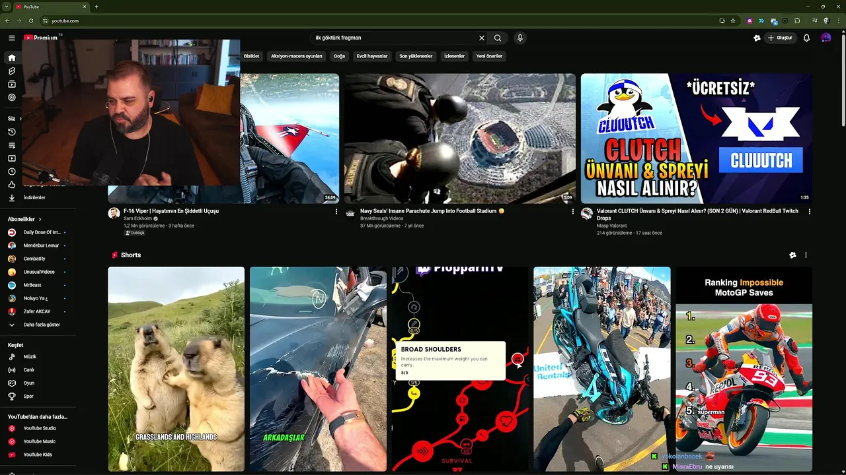This screenshot has height=475, width=846.
Task: Open History clock-arrow sidebar icon
Action: tap(11, 132)
